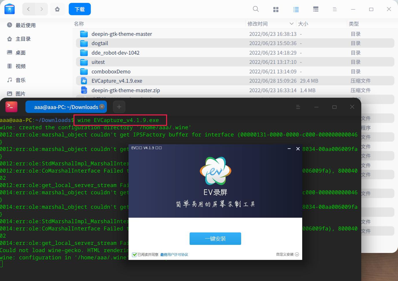This screenshot has width=398, height=281.
Task: Switch to icon grid view
Action: [x=276, y=10]
